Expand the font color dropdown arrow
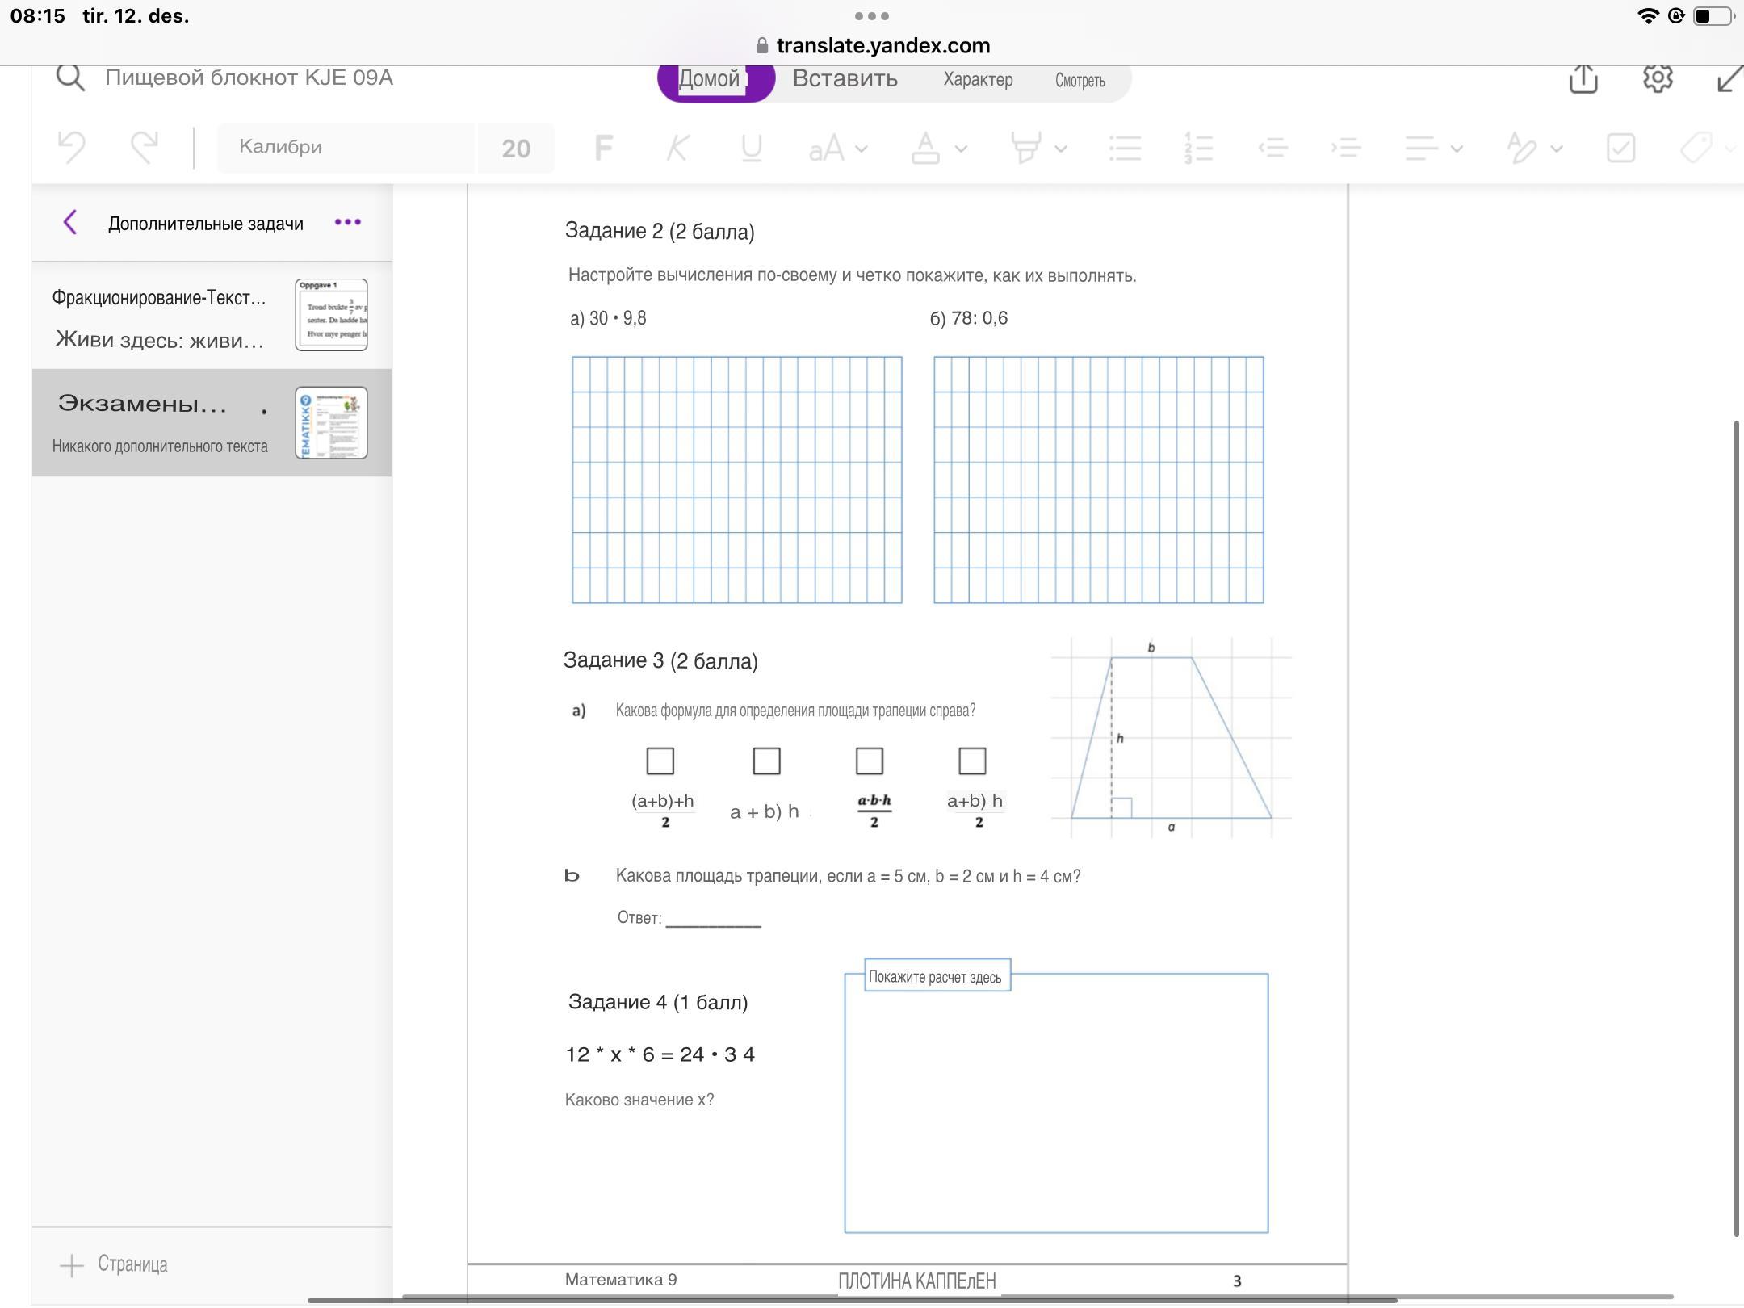1744x1308 pixels. pyautogui.click(x=961, y=149)
